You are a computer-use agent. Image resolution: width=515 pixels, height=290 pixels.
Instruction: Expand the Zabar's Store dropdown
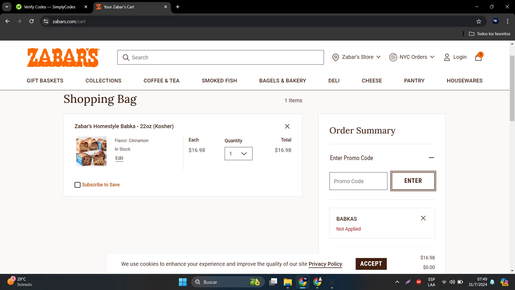378,57
